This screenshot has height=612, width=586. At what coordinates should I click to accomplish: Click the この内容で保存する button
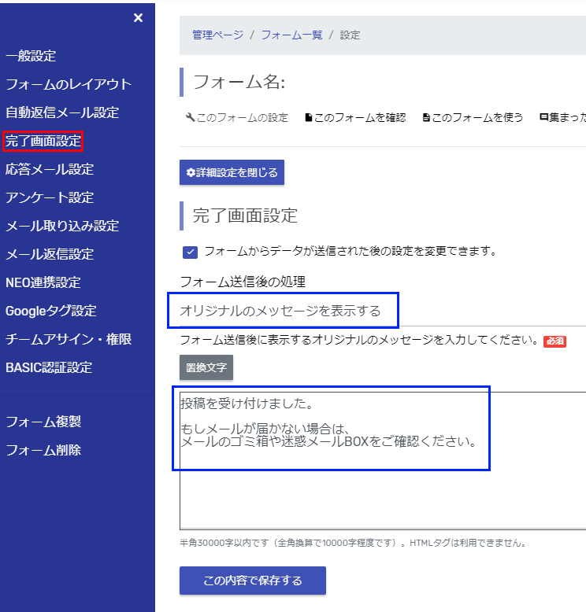(x=253, y=581)
